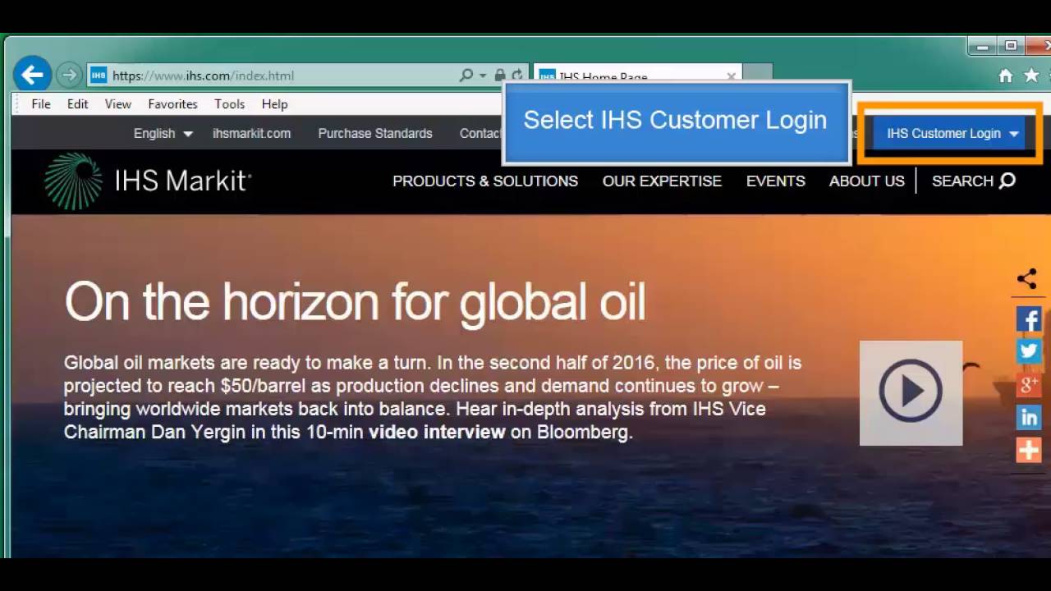Click the IHS site favicon in address bar
Screen dimensions: 1051x591
tap(99, 76)
